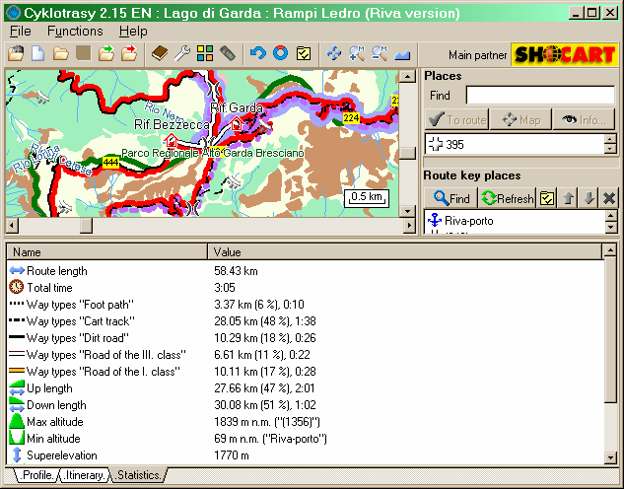Click the blue undo arrow icon
The image size is (624, 489).
(258, 53)
